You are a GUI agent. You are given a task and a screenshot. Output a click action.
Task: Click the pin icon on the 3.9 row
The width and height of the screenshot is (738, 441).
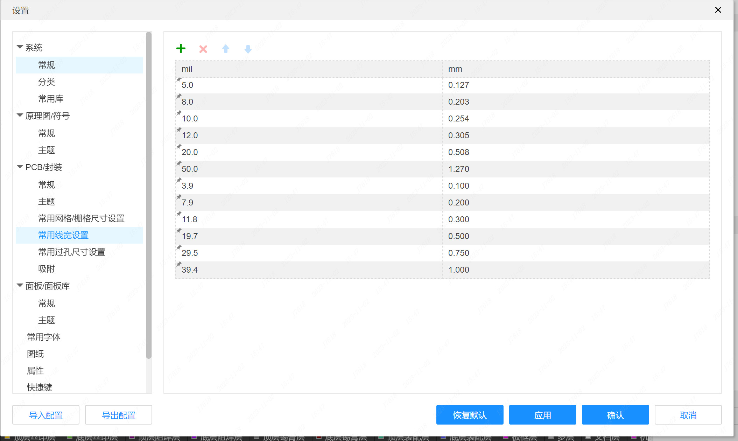pyautogui.click(x=179, y=180)
